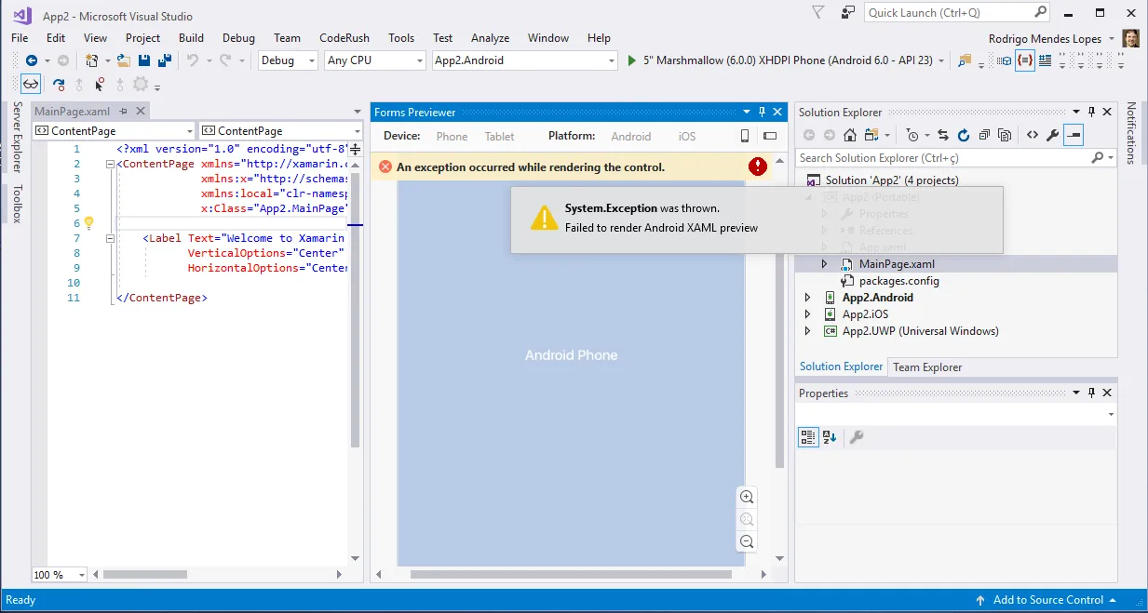Open the left ContentPage navigation dropdown
The width and height of the screenshot is (1148, 613).
coord(114,131)
